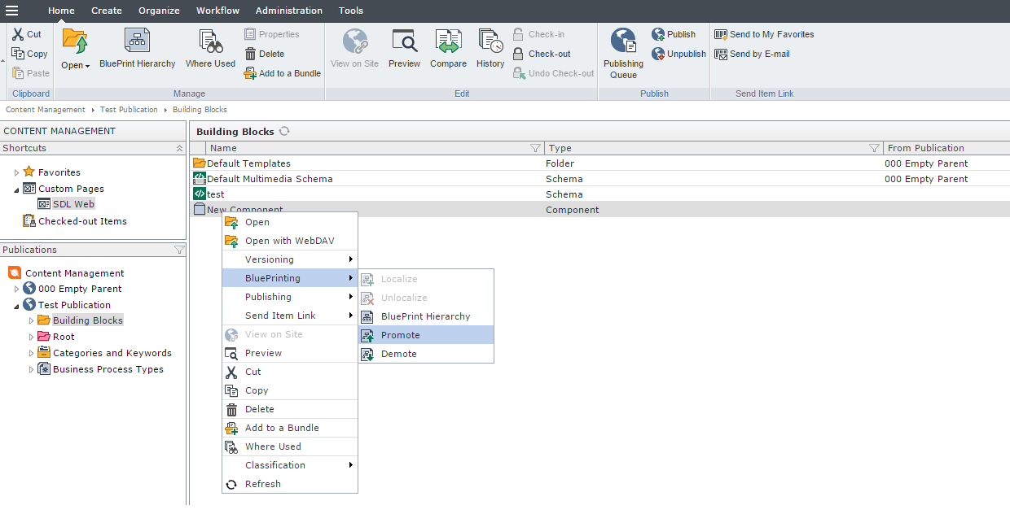Open the Where Used ribbon tool
The width and height of the screenshot is (1010, 527).
tap(210, 42)
